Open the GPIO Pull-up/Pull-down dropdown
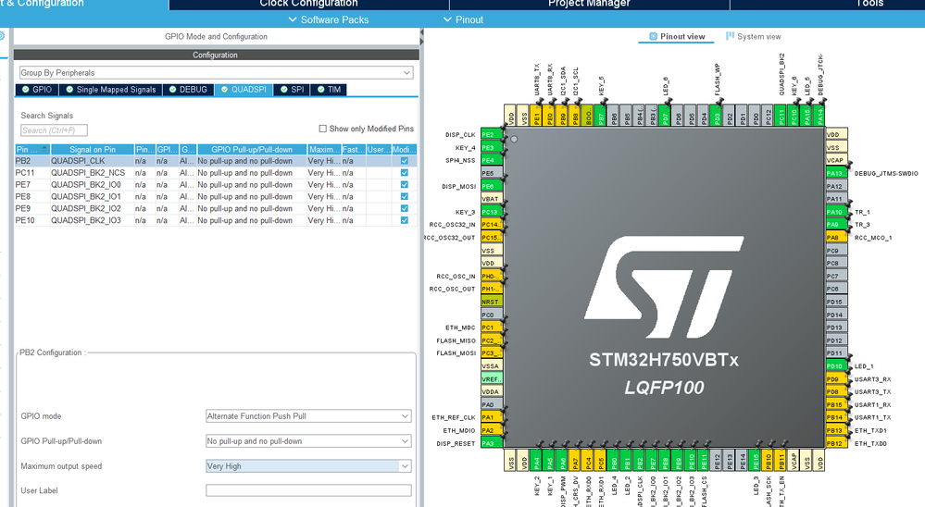Viewport: 925px width, 507px height. pyautogui.click(x=308, y=441)
